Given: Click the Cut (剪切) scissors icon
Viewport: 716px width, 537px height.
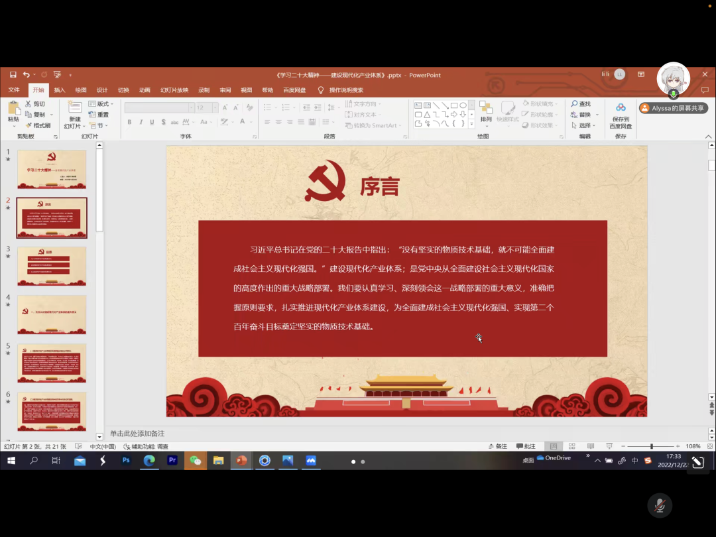Looking at the screenshot, I should (29, 104).
